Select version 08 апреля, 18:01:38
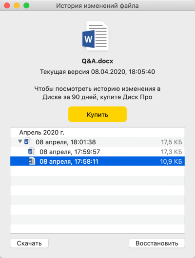Viewport: 195px width, 258px height. coord(97,142)
